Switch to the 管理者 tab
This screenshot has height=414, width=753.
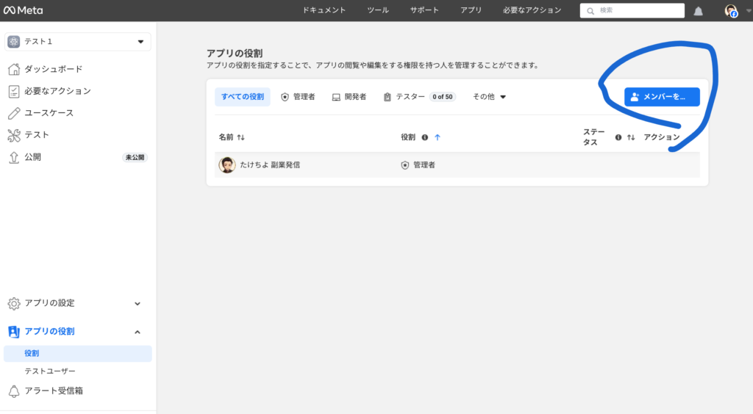click(x=298, y=97)
